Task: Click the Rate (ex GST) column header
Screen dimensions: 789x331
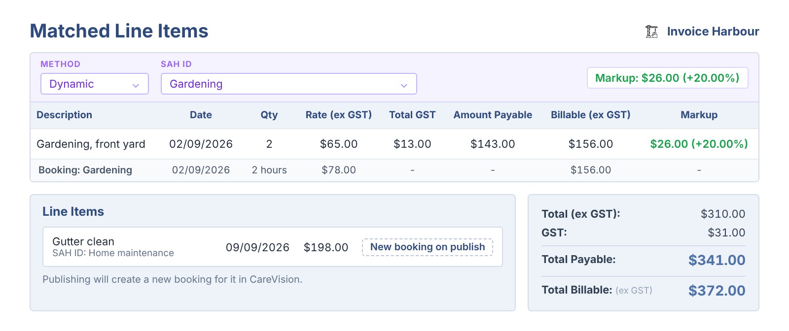Action: point(339,115)
